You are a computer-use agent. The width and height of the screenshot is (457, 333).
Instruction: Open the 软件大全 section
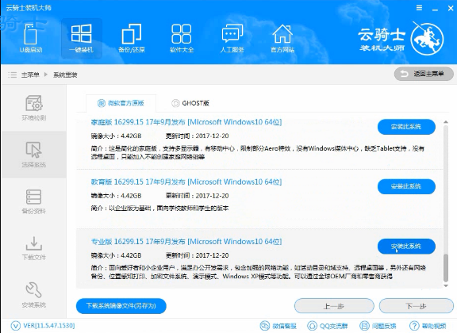coord(182,38)
